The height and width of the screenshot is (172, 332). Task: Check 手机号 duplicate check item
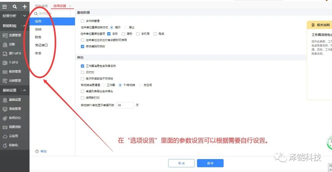coord(138,34)
